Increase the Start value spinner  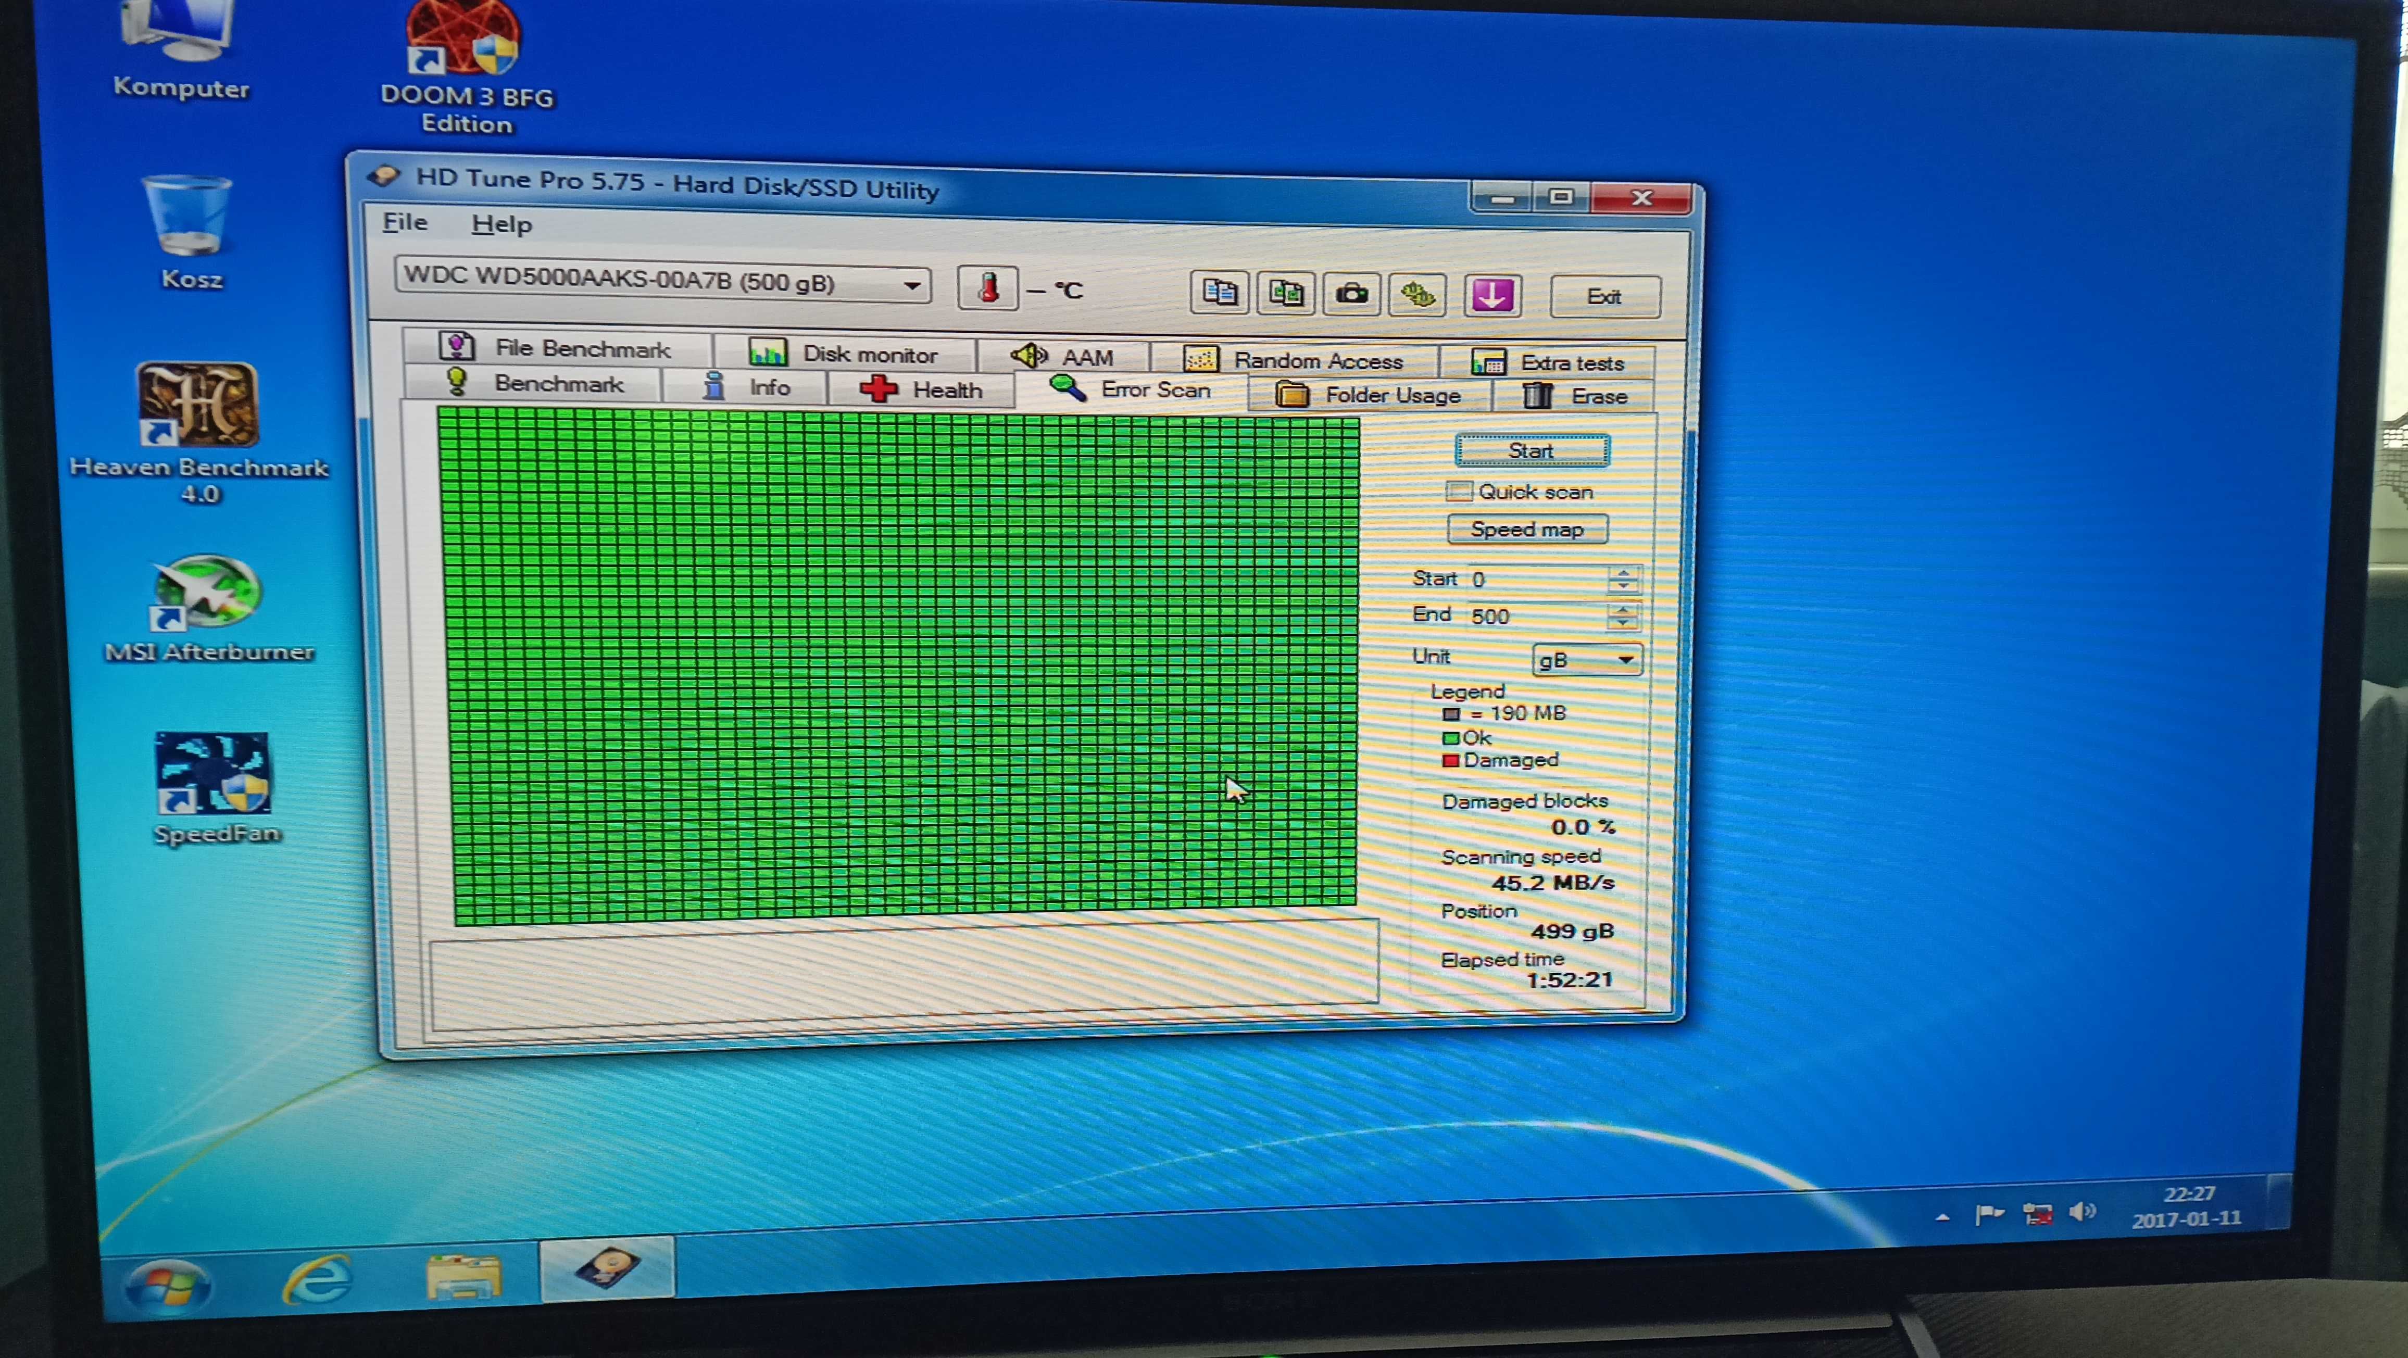[x=1624, y=573]
